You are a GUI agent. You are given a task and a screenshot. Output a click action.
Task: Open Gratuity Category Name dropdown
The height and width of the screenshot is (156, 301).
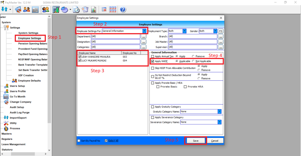219,111
